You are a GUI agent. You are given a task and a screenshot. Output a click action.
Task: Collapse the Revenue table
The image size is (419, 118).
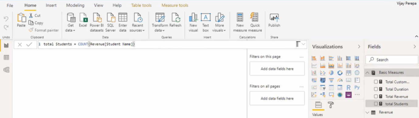(x=367, y=112)
